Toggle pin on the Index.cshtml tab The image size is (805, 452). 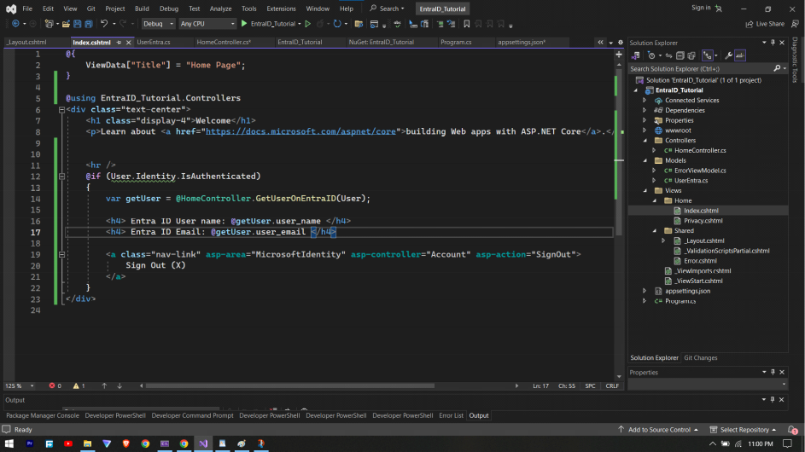(x=118, y=42)
